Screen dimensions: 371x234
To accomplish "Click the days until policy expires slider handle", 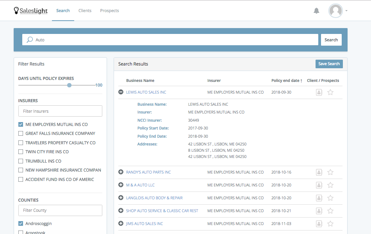I will pos(70,85).
